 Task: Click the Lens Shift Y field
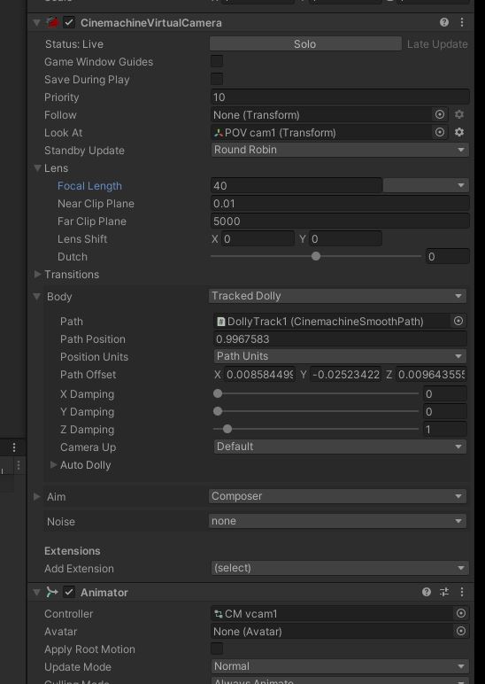345,238
